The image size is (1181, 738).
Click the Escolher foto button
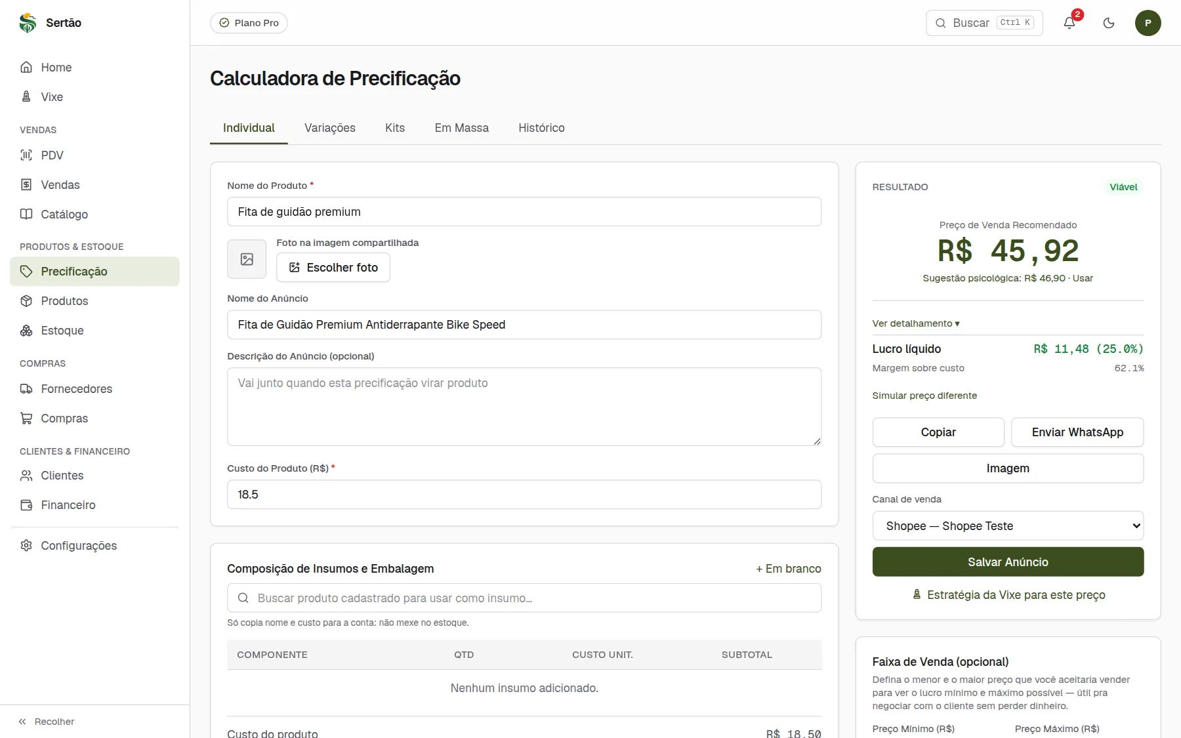(x=333, y=267)
